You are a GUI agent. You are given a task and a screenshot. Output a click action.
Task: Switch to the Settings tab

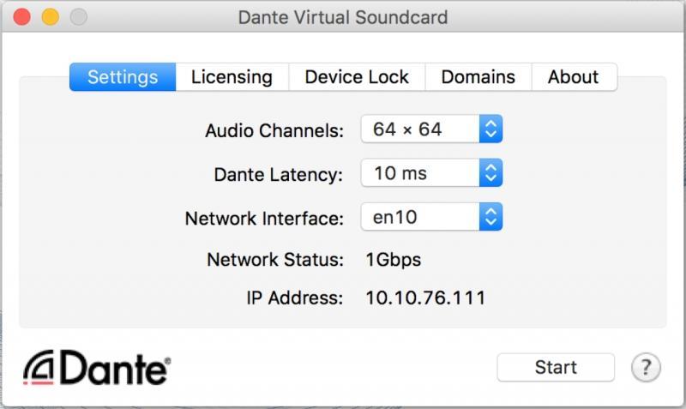click(x=123, y=77)
